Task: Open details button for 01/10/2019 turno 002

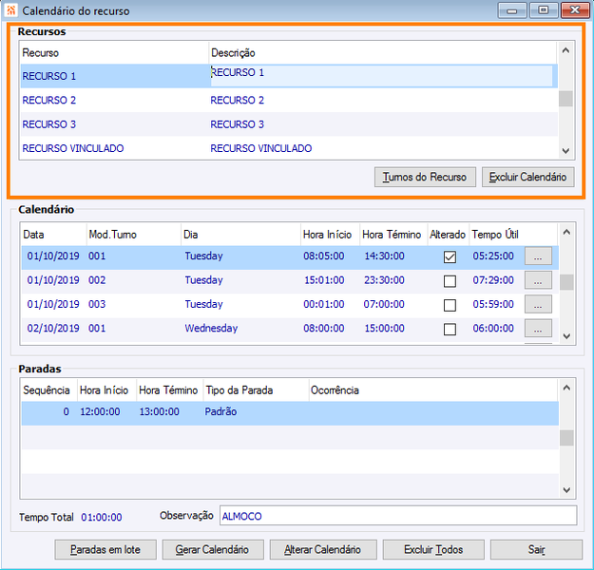Action: click(x=538, y=280)
